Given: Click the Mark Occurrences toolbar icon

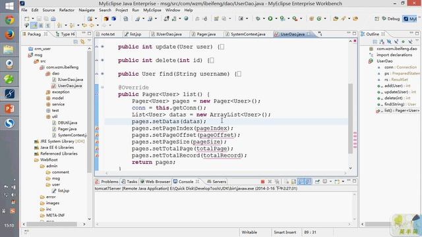Looking at the screenshot, I should coord(34,25).
